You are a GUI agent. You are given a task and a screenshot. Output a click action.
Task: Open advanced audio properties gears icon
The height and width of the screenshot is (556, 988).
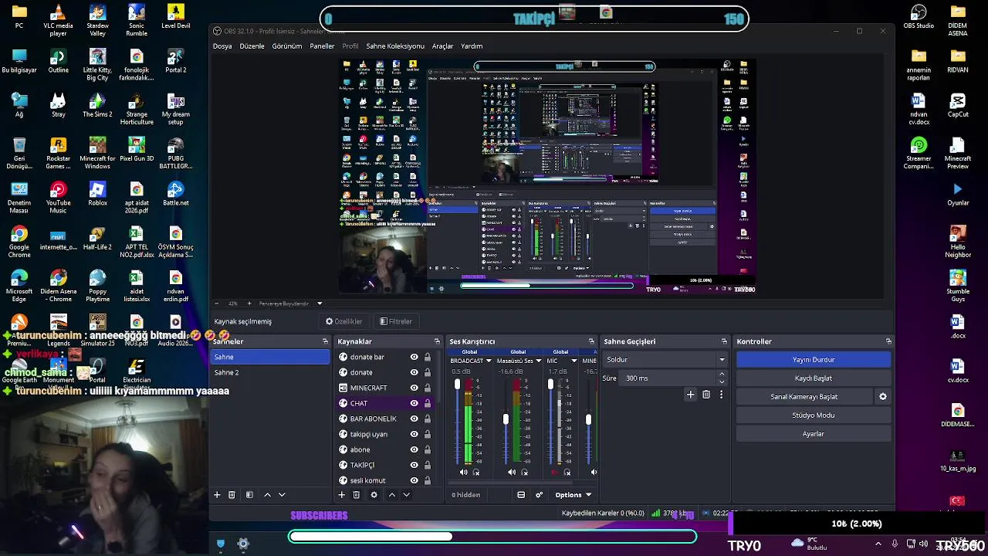(x=539, y=495)
